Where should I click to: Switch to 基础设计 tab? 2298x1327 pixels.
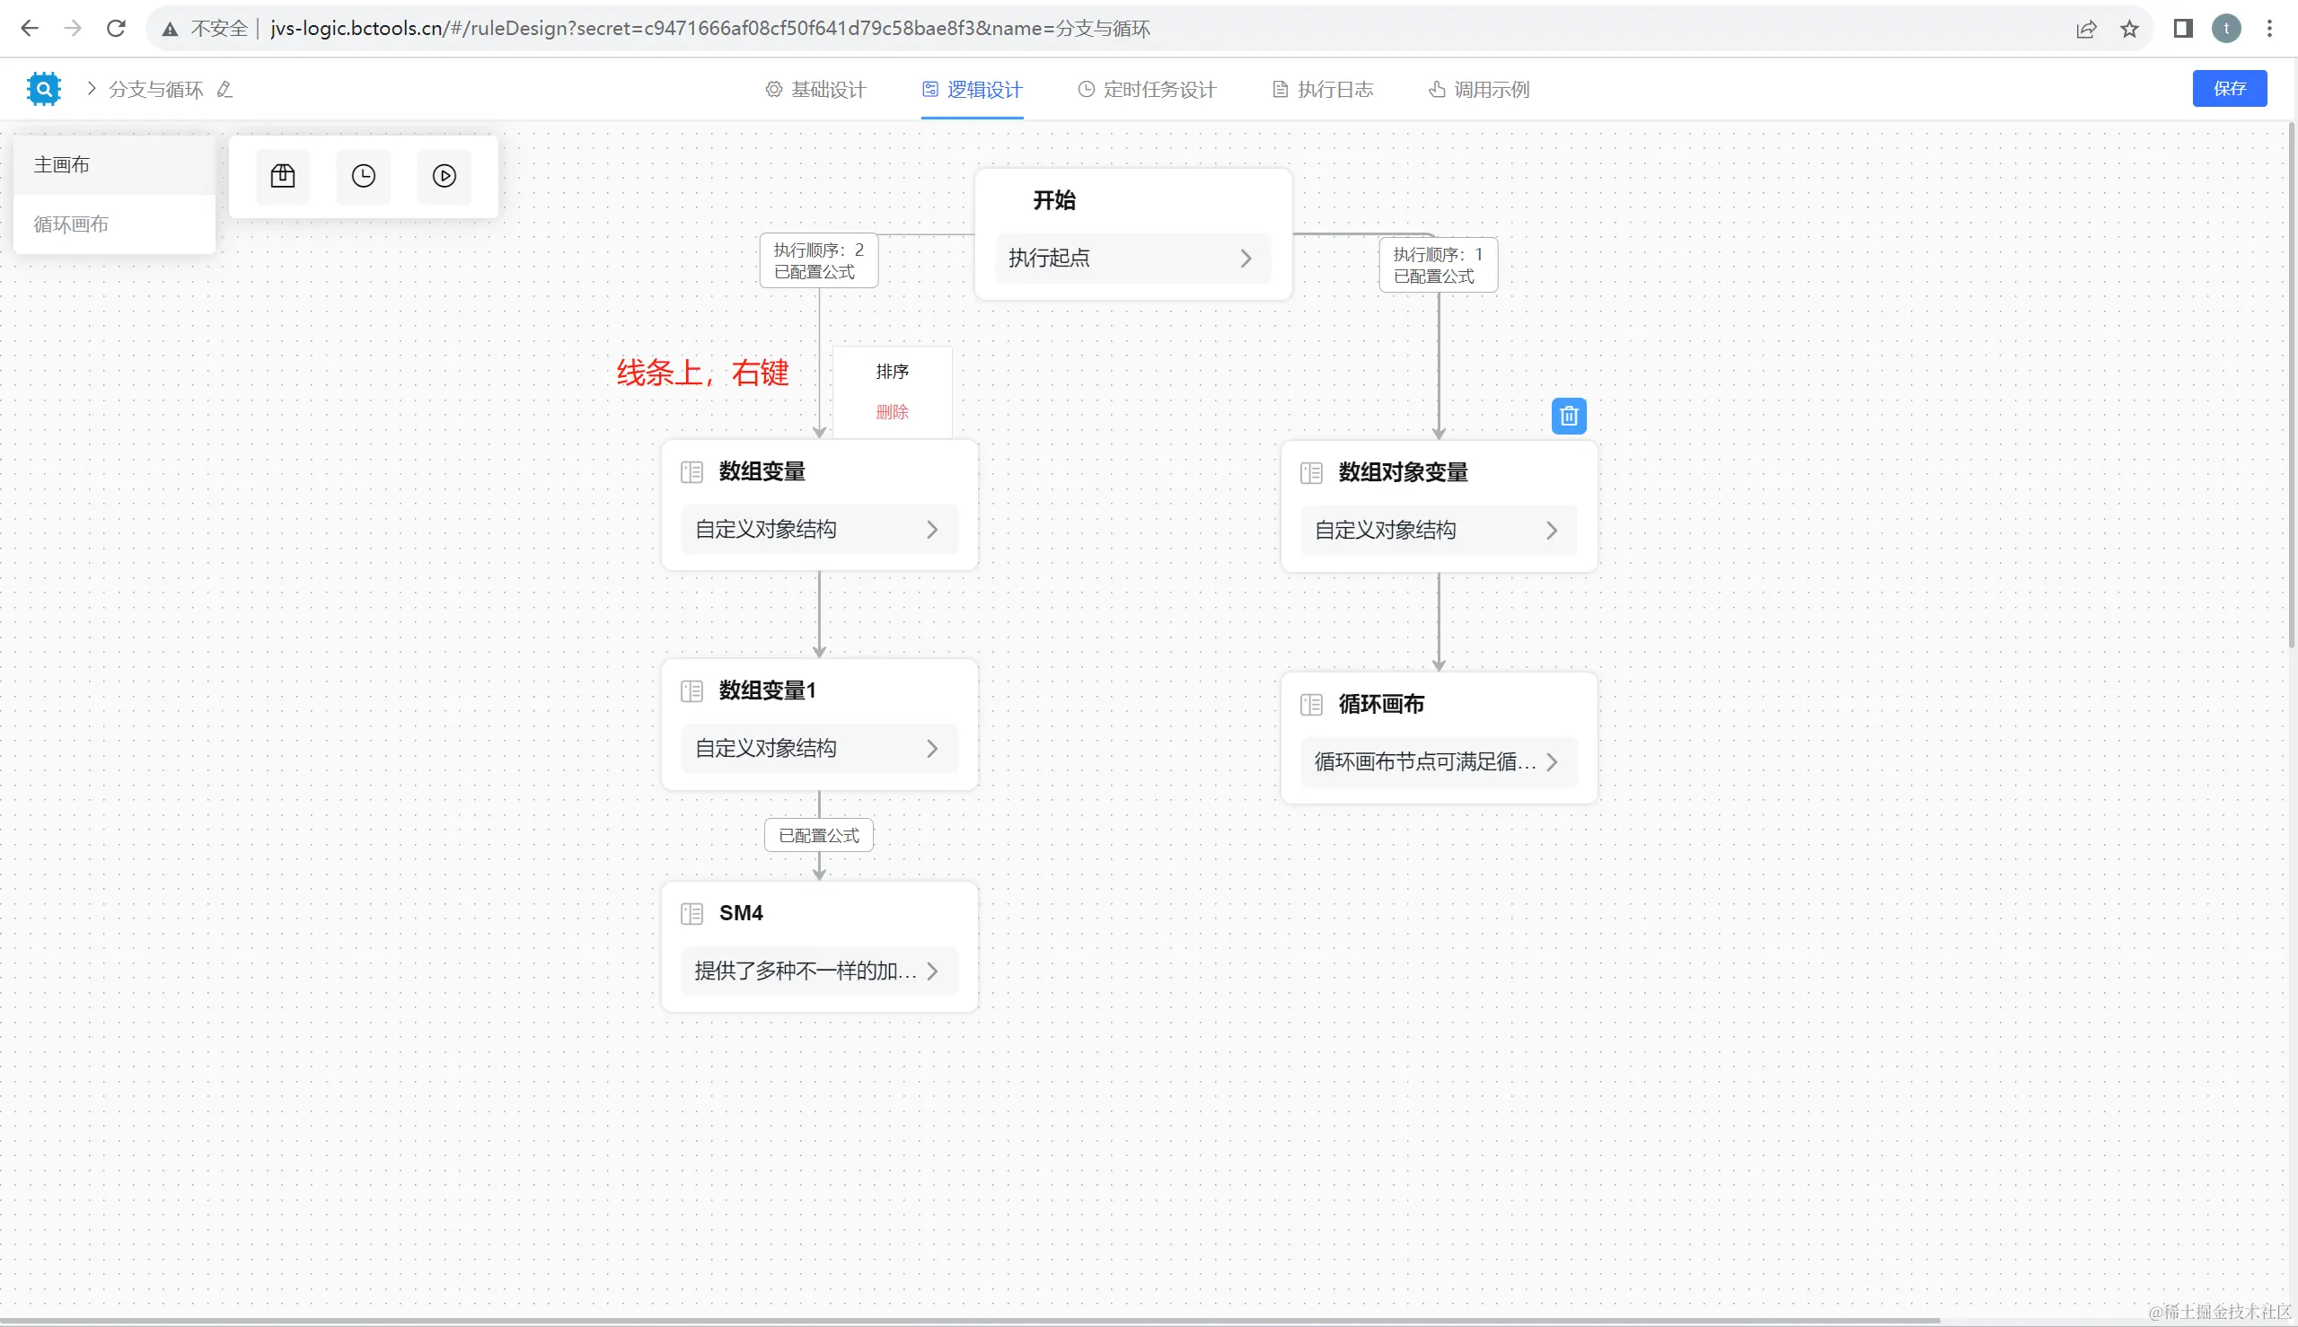[815, 89]
